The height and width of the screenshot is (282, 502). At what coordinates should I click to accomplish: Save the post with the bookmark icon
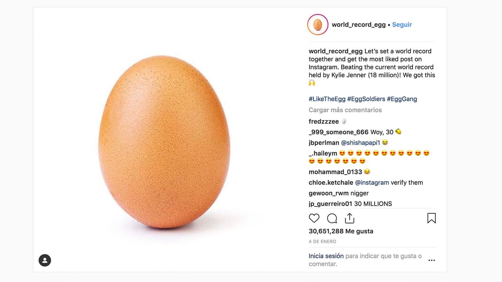(431, 218)
